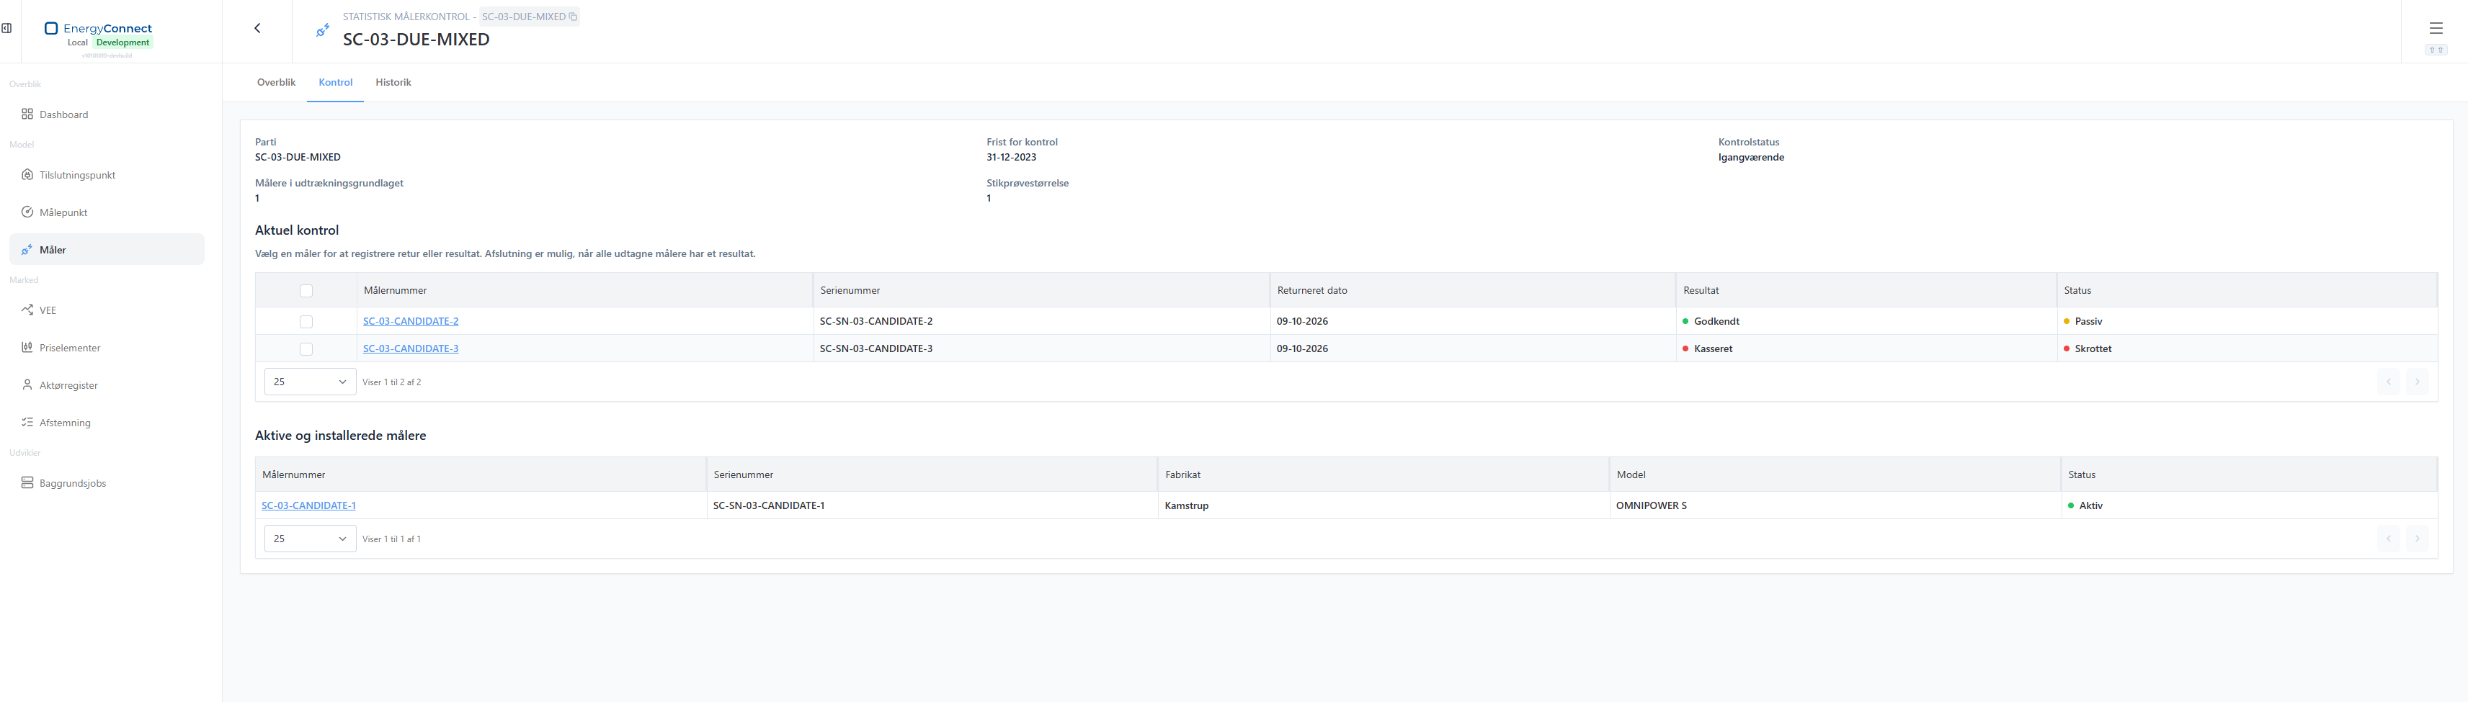2468x702 pixels.
Task: Toggle the select-all checkbox in header
Action: coord(306,290)
